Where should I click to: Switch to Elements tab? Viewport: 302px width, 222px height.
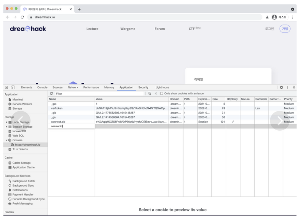pyautogui.click(x=26, y=88)
